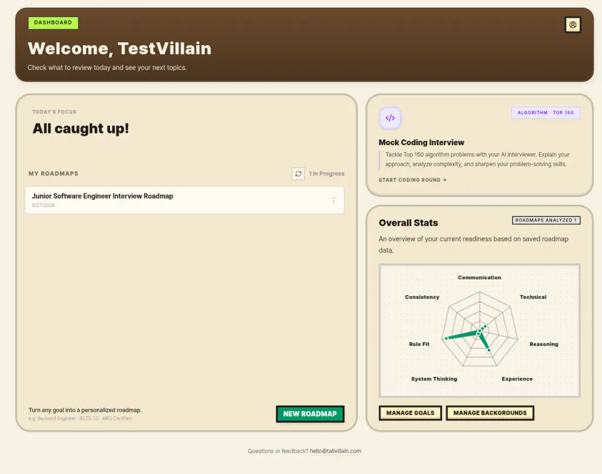The width and height of the screenshot is (602, 474).
Task: Email hello@tailvillain.com link
Action: coord(335,451)
